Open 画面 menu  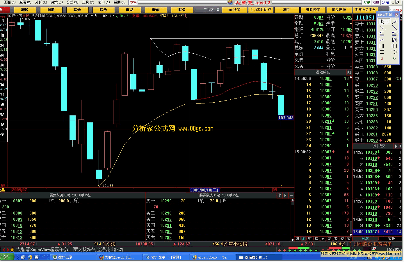[x=9, y=2]
